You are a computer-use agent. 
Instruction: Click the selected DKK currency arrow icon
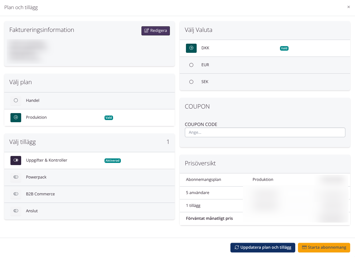[x=191, y=48]
